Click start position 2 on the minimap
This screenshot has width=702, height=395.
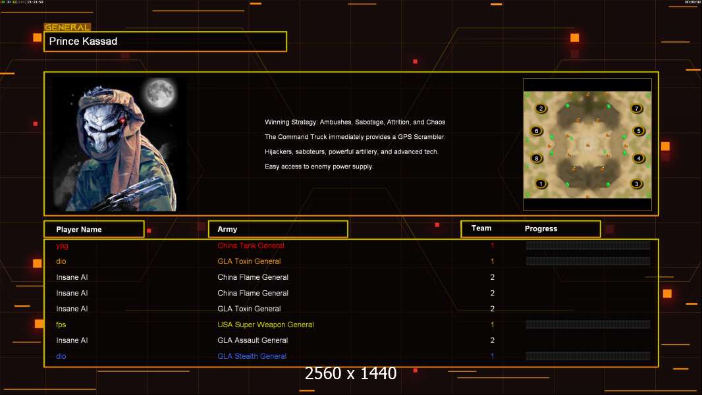541,108
